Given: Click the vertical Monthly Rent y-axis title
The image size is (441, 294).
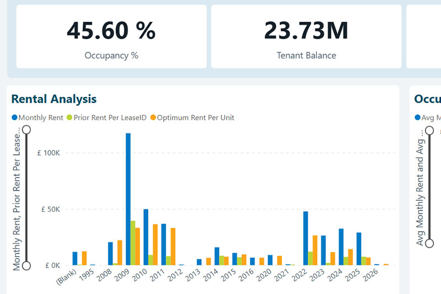Looking at the screenshot, I should [x=17, y=199].
